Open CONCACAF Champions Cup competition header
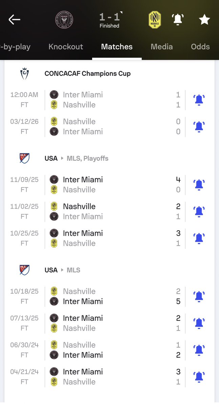 pyautogui.click(x=87, y=74)
